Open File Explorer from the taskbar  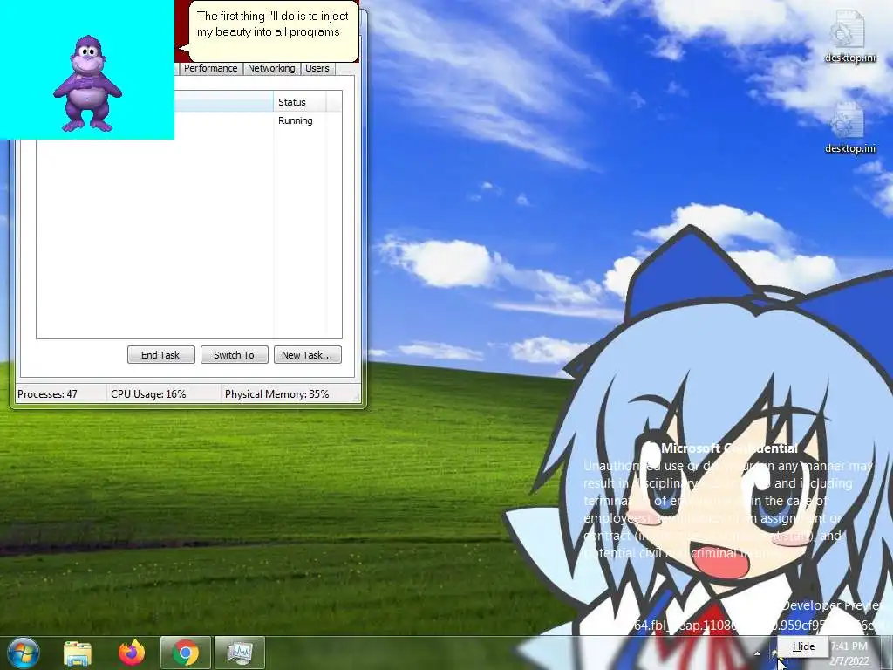[x=78, y=653]
